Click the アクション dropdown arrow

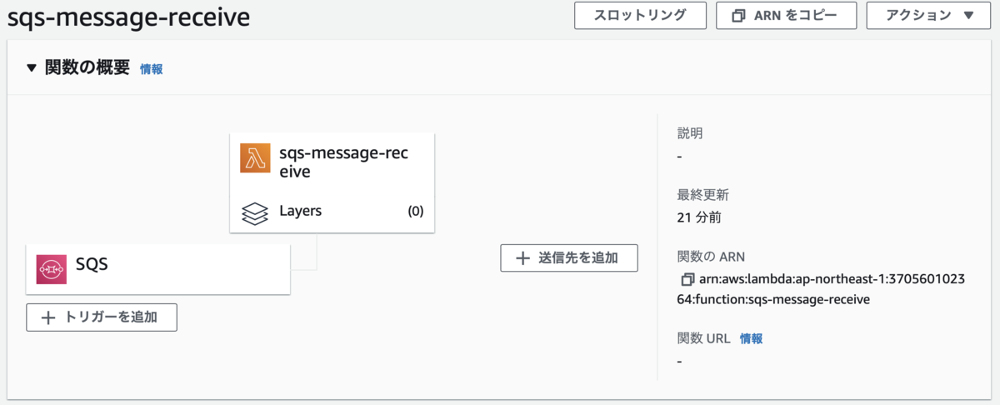click(x=968, y=15)
